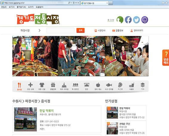169x136 pixels.
Task: Open the Twitter bird icon
Action: click(x=136, y=20)
